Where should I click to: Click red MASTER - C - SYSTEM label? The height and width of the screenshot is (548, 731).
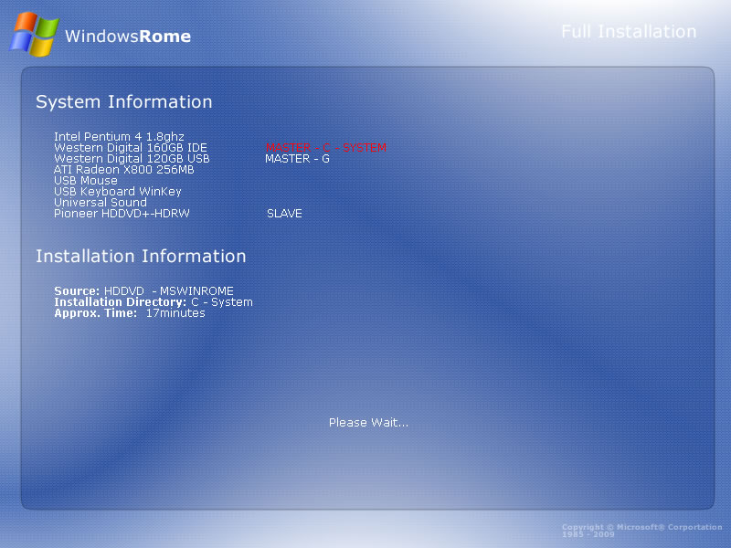pos(326,148)
